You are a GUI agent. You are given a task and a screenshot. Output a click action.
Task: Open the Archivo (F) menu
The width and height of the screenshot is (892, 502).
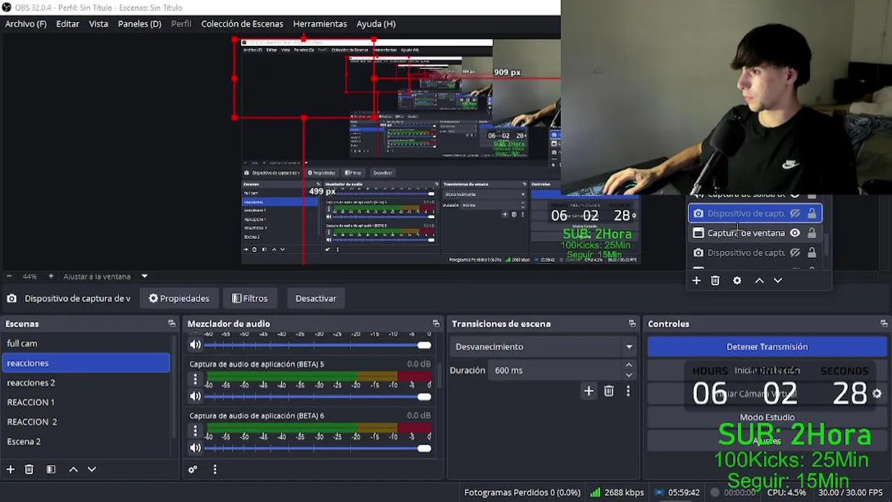pyautogui.click(x=26, y=24)
